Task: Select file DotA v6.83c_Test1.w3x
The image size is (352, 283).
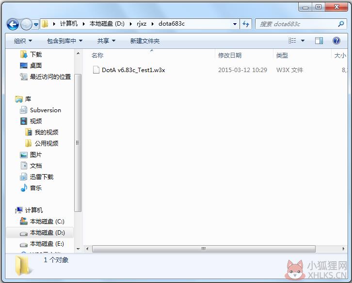Action: tap(133, 70)
